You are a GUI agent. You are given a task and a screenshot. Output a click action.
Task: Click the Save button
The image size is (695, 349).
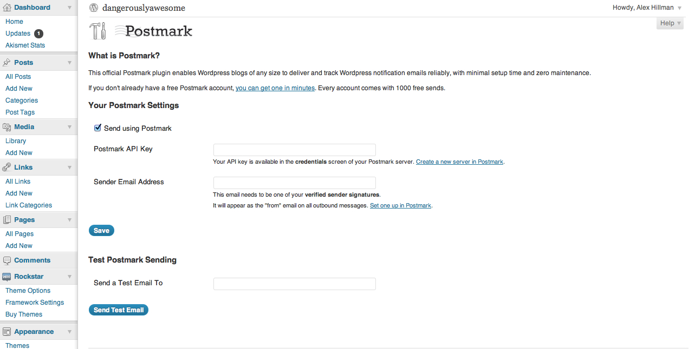click(x=101, y=231)
